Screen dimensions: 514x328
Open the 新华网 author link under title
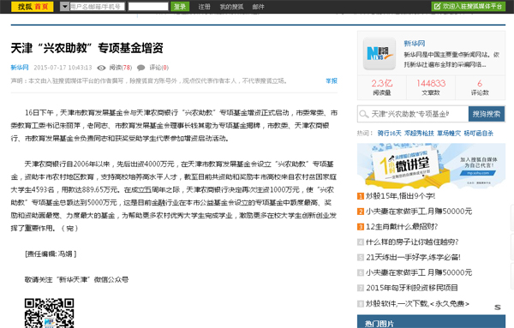click(x=20, y=68)
